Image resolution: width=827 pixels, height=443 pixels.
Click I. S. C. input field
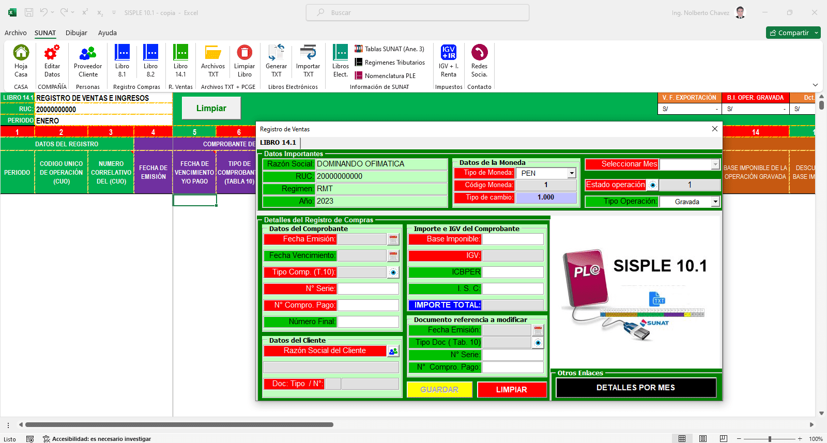coord(513,289)
